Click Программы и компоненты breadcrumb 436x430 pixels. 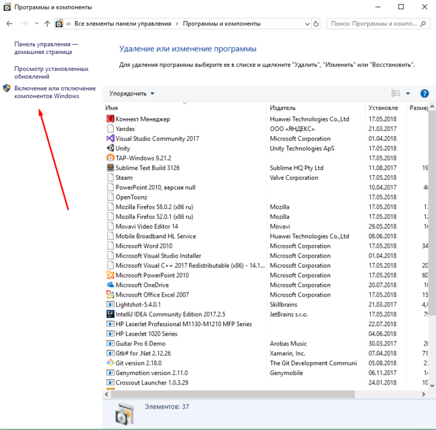pos(221,24)
